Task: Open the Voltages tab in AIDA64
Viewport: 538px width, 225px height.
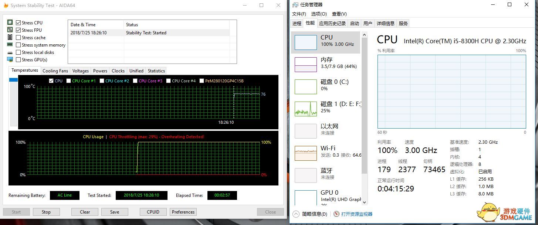Action: pyautogui.click(x=80, y=71)
